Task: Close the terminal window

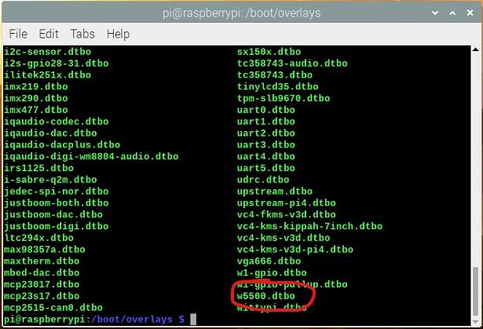Action: click(470, 13)
